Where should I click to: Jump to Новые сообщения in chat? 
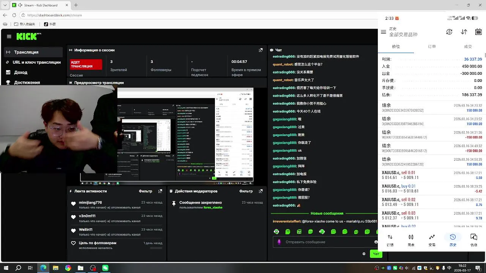tap(327, 213)
